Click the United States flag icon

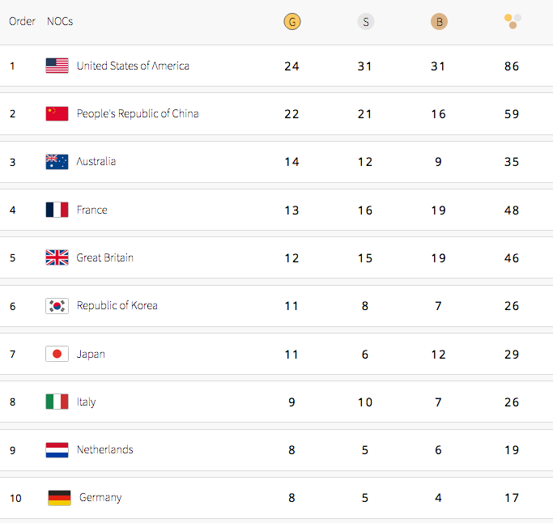[x=57, y=66]
